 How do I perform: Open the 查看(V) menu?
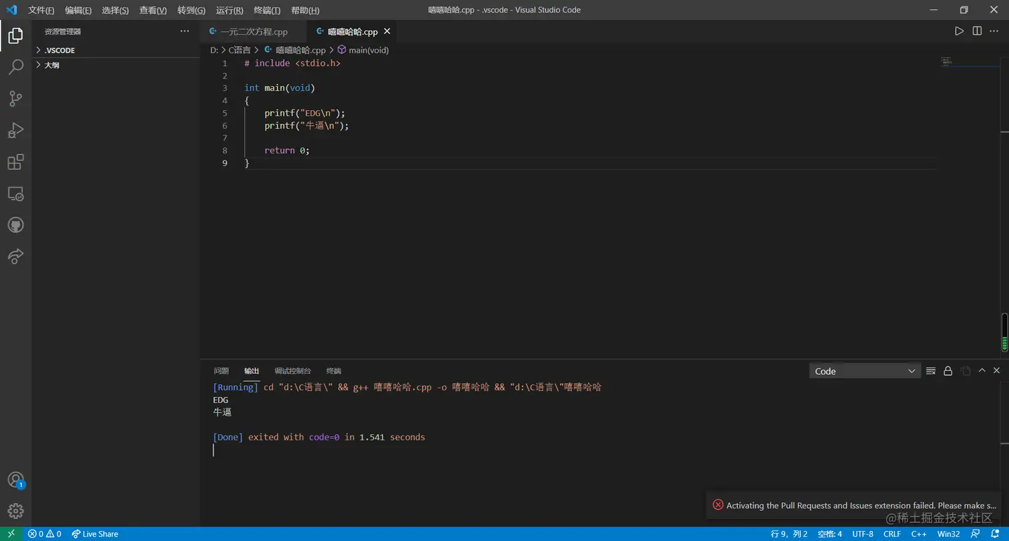point(153,10)
